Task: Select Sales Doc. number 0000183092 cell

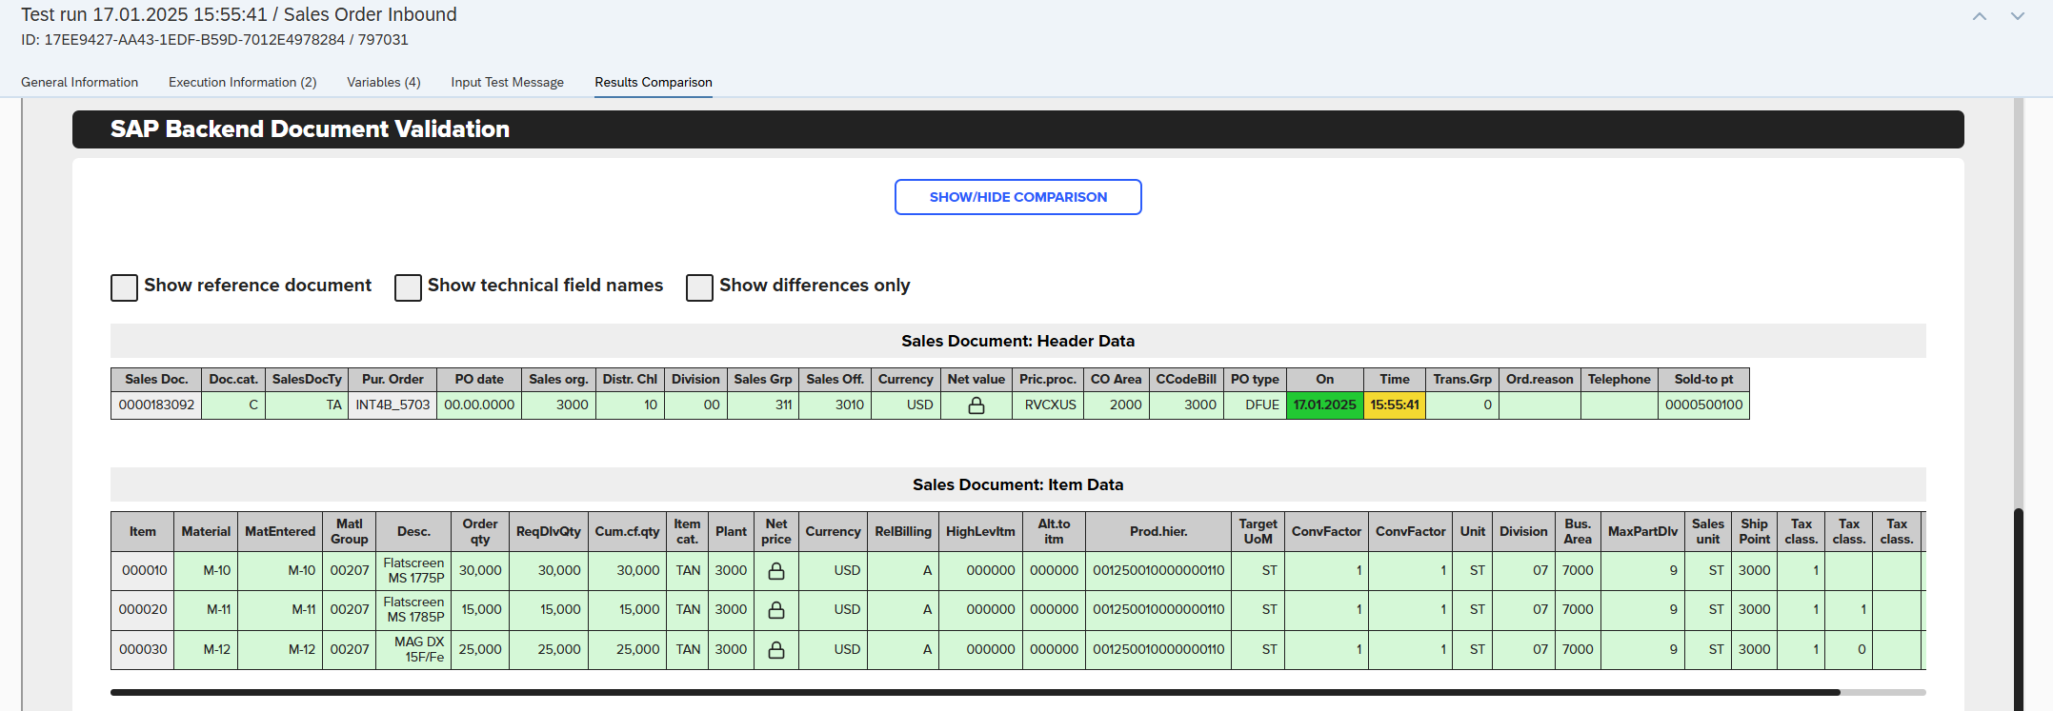Action: [156, 405]
